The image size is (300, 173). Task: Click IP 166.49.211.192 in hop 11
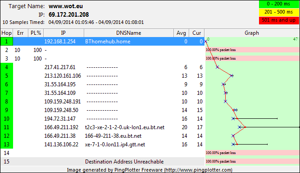(x=61, y=127)
